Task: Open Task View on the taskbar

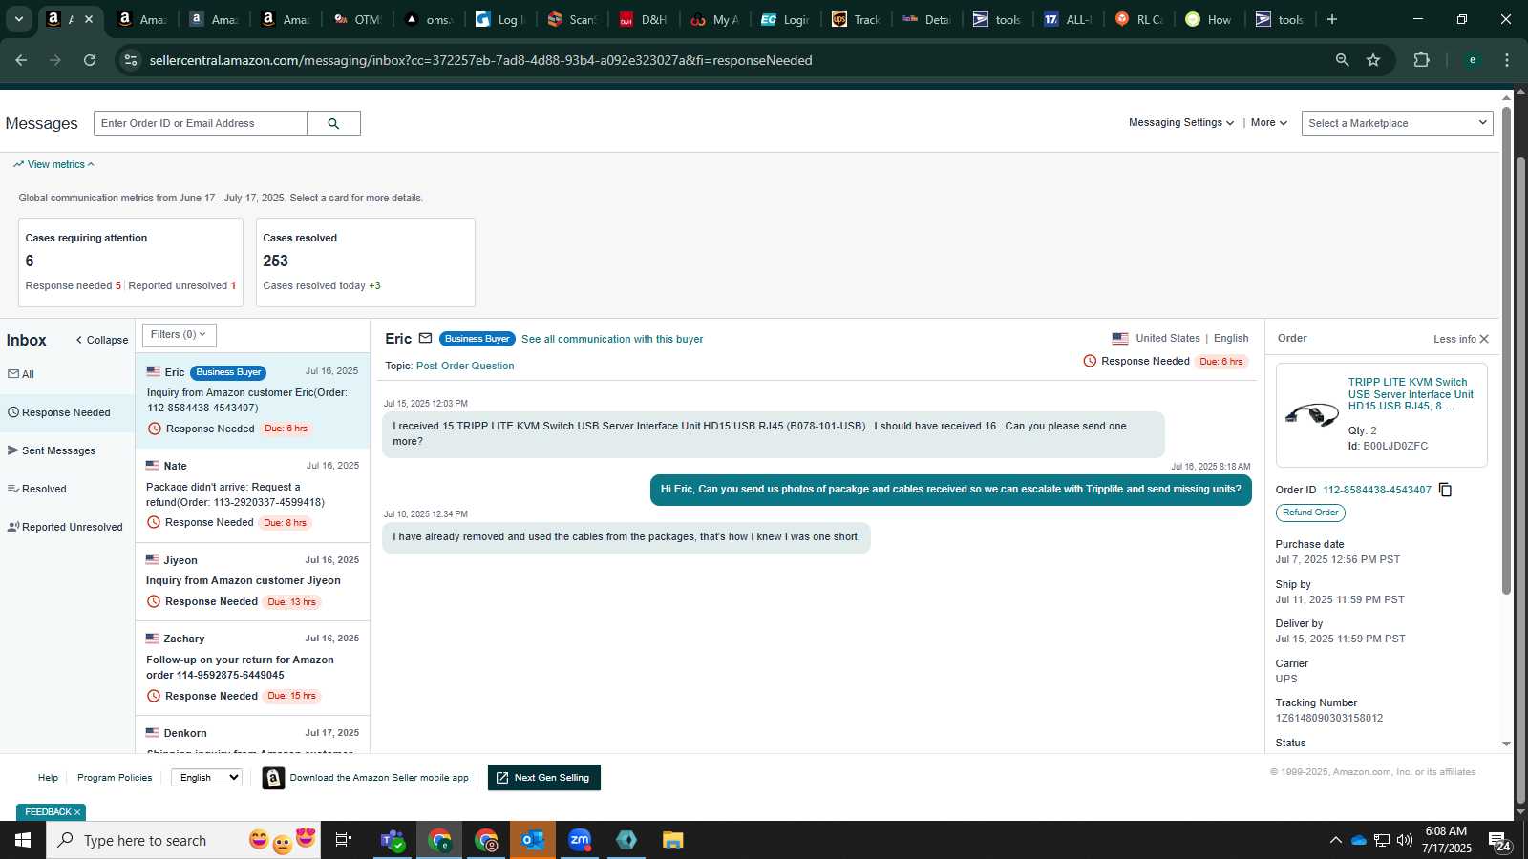Action: (x=344, y=840)
